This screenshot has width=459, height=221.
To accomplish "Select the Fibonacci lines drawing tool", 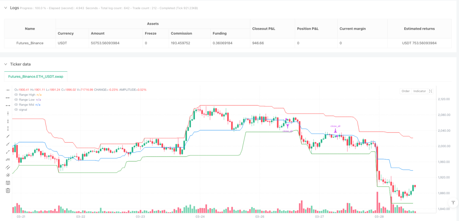I will tap(8, 183).
